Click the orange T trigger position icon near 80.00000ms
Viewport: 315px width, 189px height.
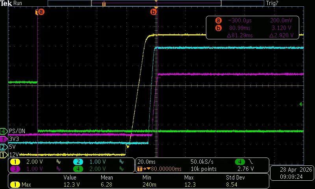click(140, 169)
